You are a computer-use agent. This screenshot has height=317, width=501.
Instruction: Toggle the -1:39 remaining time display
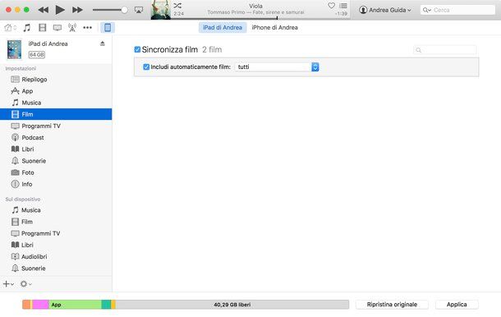pyautogui.click(x=341, y=14)
